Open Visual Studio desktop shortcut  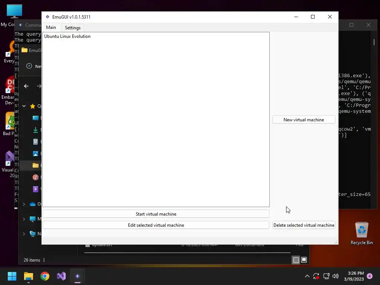tap(9, 164)
